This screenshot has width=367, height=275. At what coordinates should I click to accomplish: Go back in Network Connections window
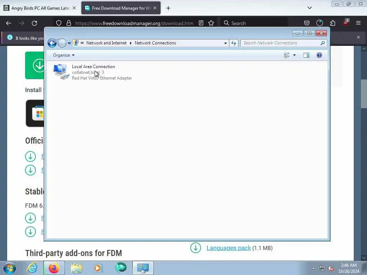(52, 43)
